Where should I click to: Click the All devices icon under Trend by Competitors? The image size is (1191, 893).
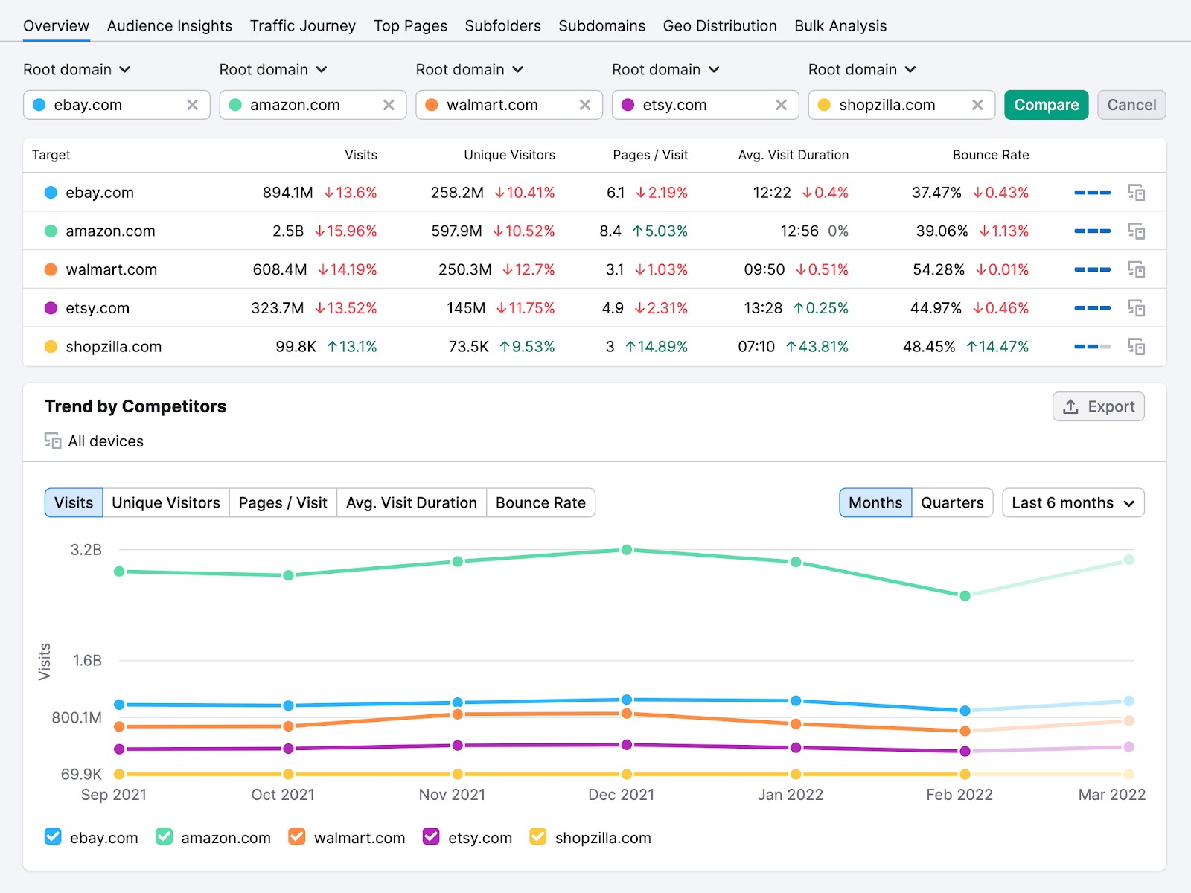tap(53, 441)
